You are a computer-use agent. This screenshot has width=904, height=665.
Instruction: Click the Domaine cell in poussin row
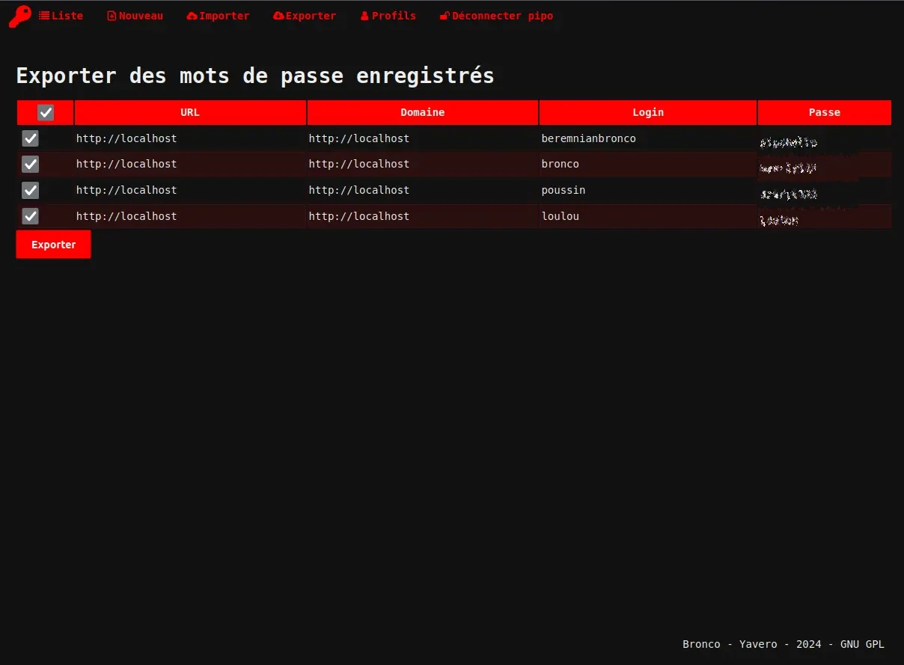(423, 190)
